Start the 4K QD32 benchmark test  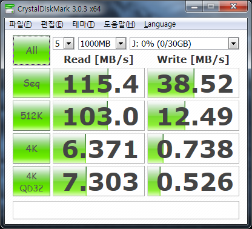[31, 181]
